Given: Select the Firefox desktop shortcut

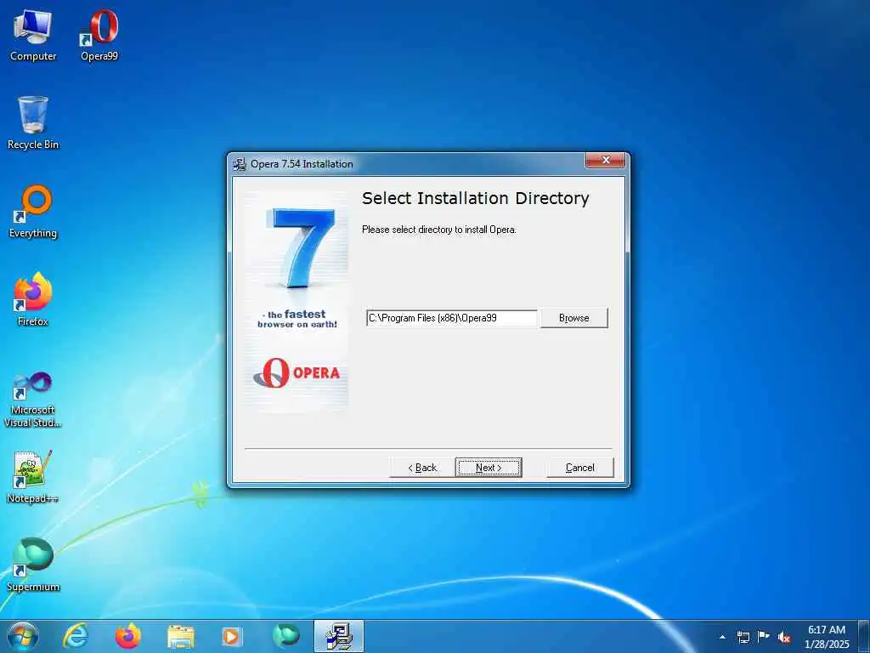Looking at the screenshot, I should (x=33, y=300).
